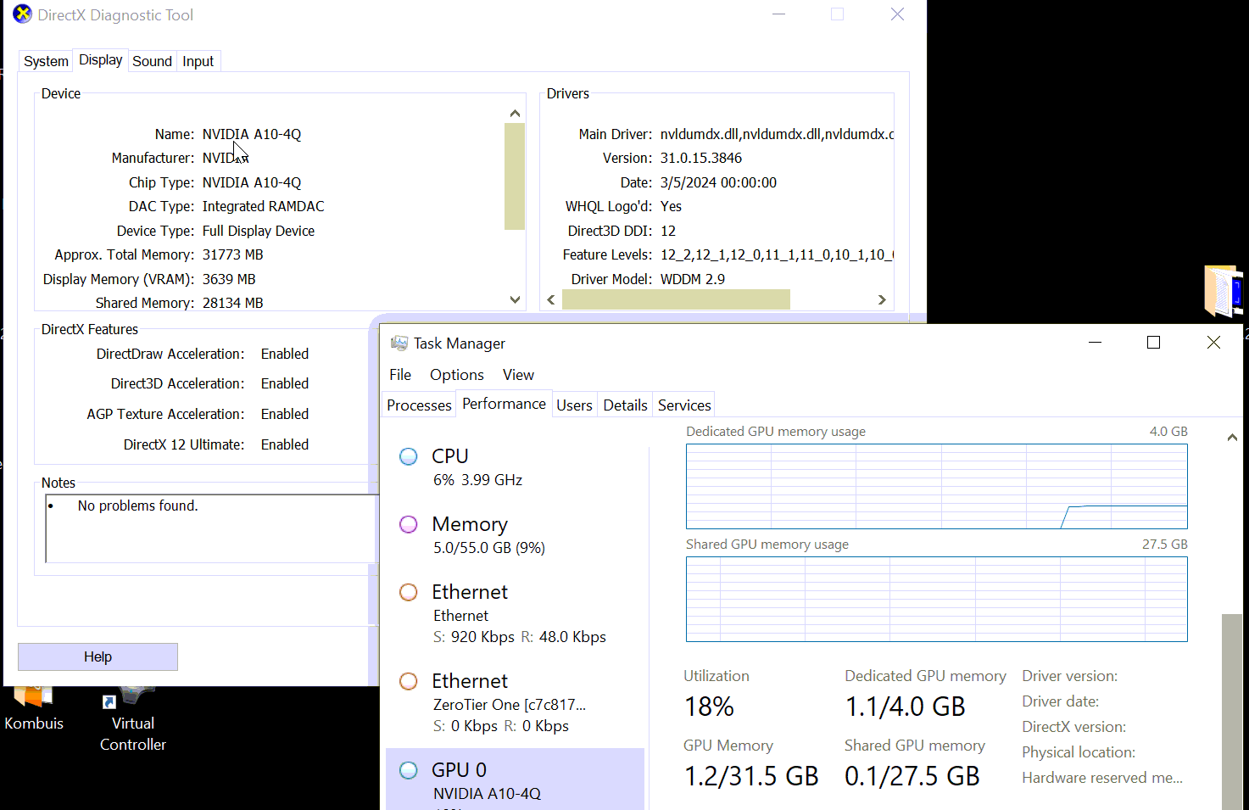Viewport: 1249px width, 810px height.
Task: Click the driver Date value 3/5/2024
Action: [x=718, y=182]
